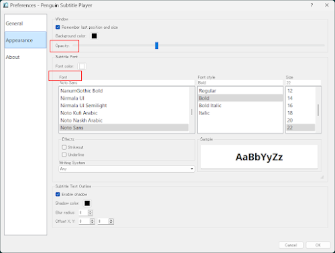The image size is (335, 253).
Task: Decrease Offset Y with down arrow
Action: 111,223
